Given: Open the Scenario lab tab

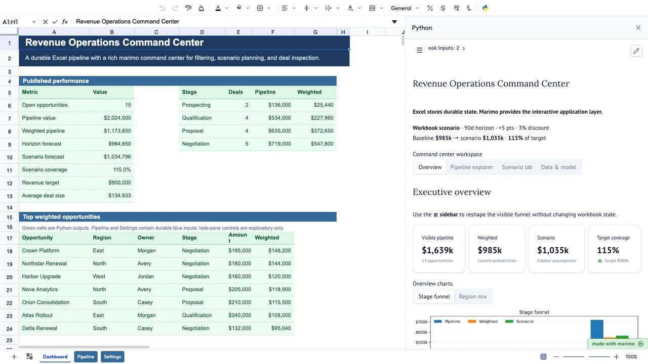Looking at the screenshot, I should click(x=517, y=167).
